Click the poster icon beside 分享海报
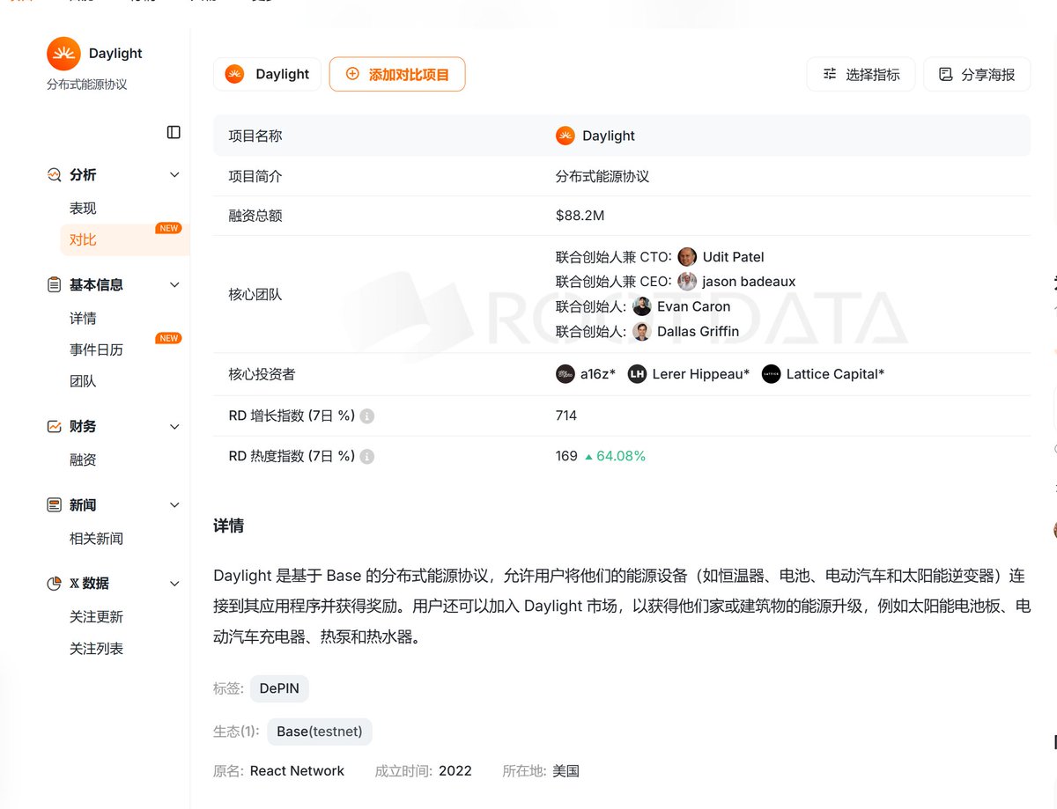Image resolution: width=1057 pixels, height=809 pixels. [x=946, y=74]
